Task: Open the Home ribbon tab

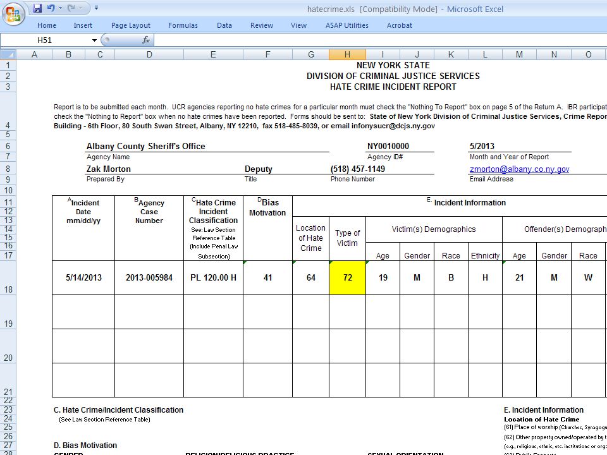Action: pyautogui.click(x=47, y=25)
